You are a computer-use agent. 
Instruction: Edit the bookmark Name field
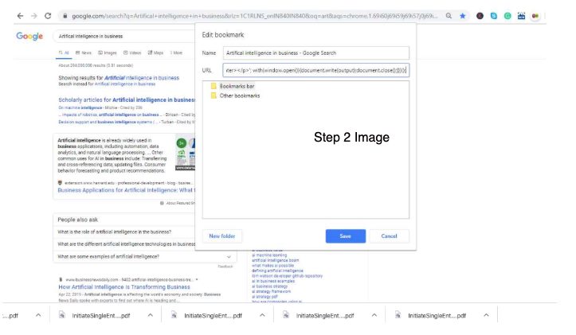click(x=316, y=53)
